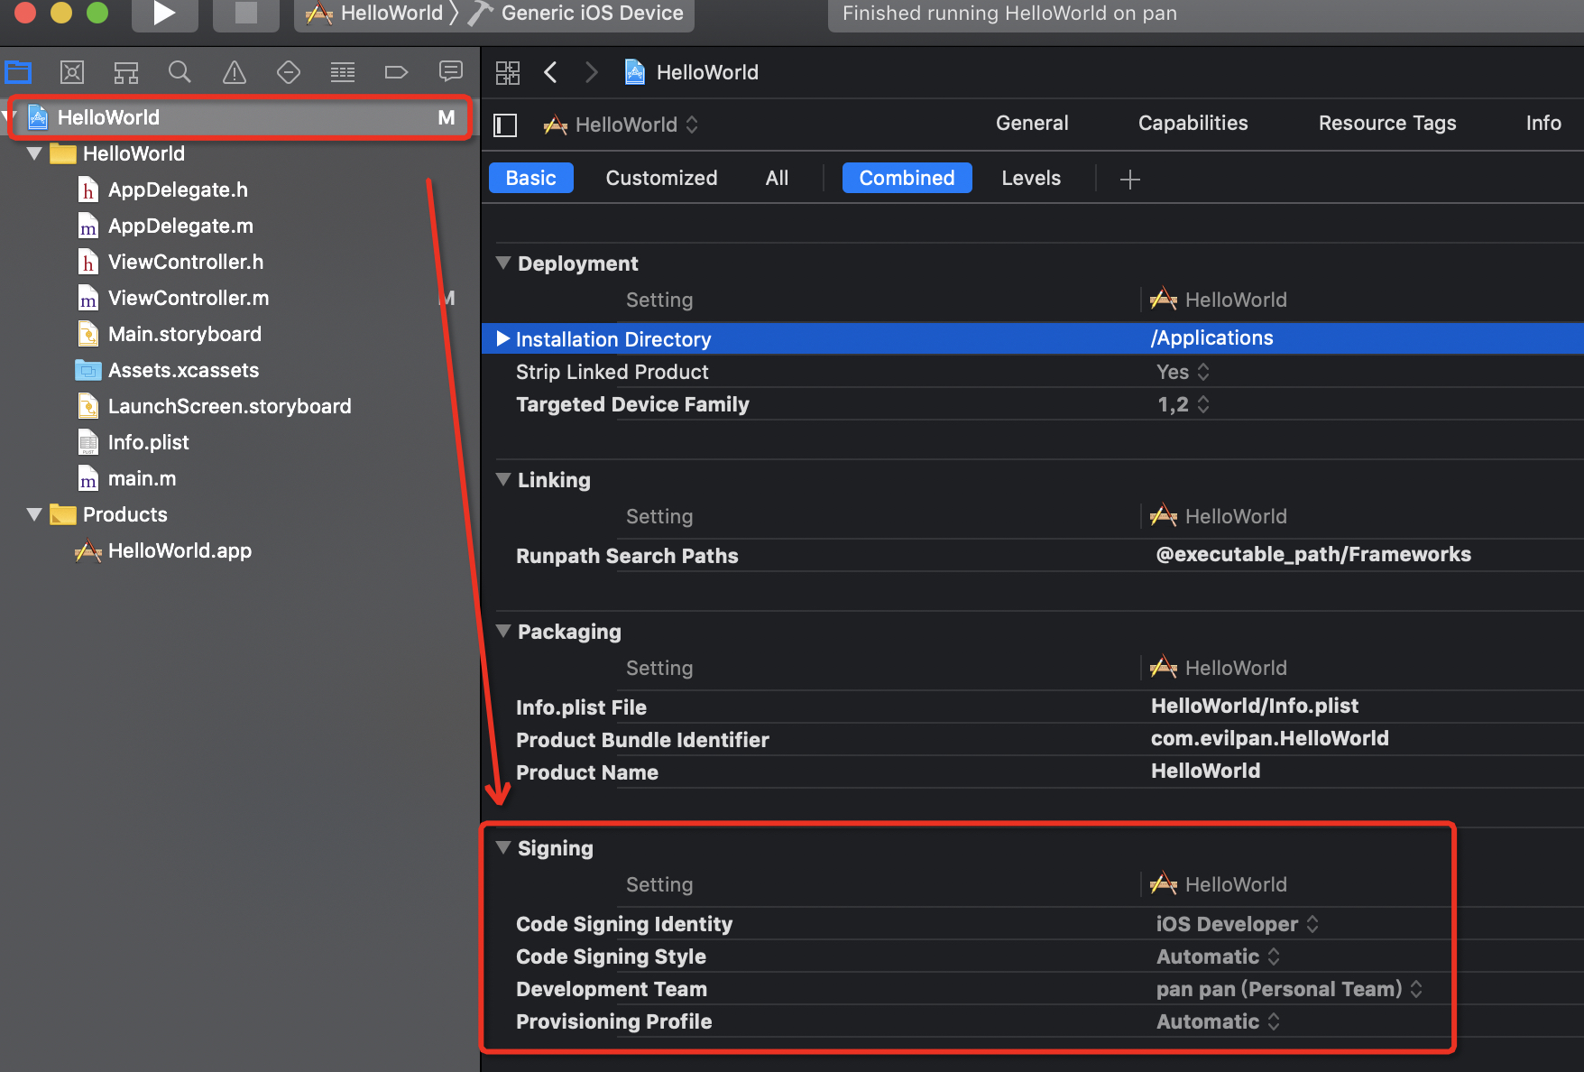Screen dimensions: 1584x1072
Task: Choose the Development Team popup
Action: tap(1289, 989)
